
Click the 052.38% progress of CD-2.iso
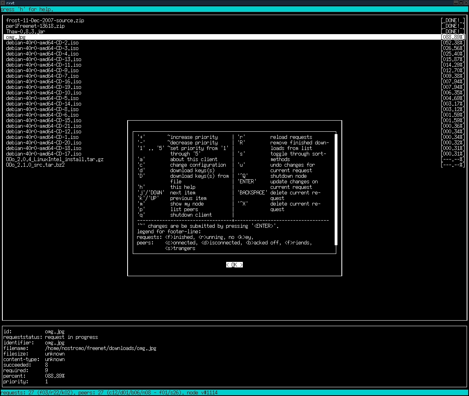coord(453,42)
